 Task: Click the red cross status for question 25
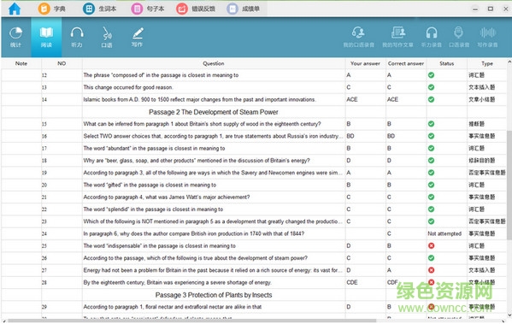[x=432, y=245]
